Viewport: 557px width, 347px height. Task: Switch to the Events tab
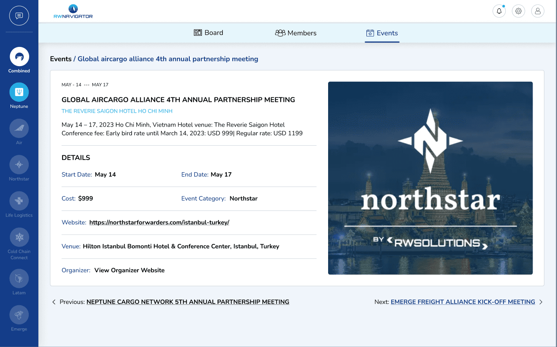pos(382,33)
